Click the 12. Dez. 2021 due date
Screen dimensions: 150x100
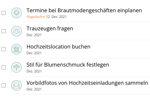click(56, 17)
